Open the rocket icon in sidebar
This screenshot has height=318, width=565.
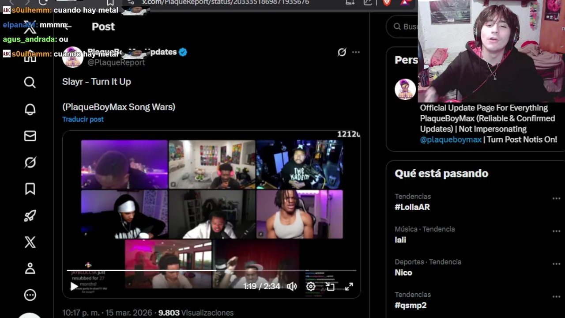(30, 216)
